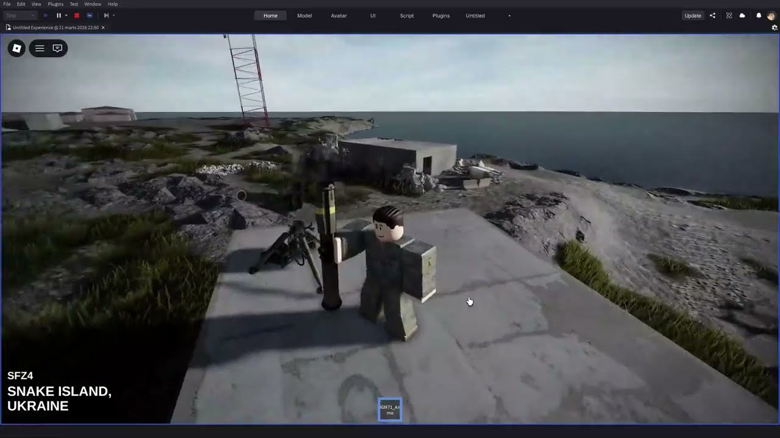Switch to the Plugins ribbon tab

coord(441,15)
